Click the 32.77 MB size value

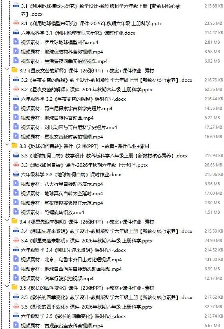coord(213,307)
